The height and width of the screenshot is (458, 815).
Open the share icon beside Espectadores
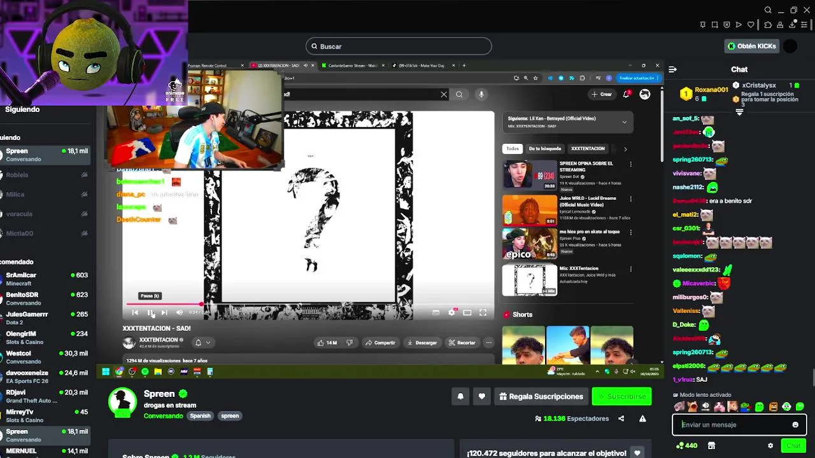621,419
